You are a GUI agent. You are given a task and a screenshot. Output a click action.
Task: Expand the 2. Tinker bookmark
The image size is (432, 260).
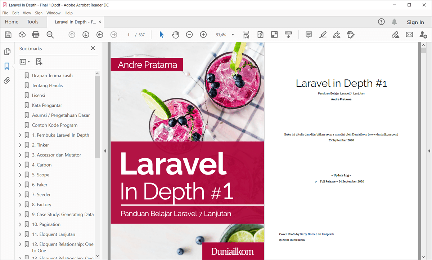point(20,145)
